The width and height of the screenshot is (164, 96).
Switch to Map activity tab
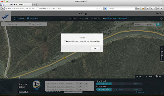13,24
